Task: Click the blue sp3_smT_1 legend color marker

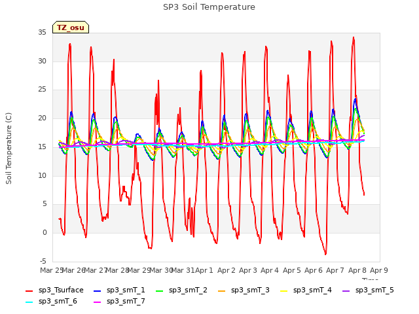Action: click(x=98, y=291)
